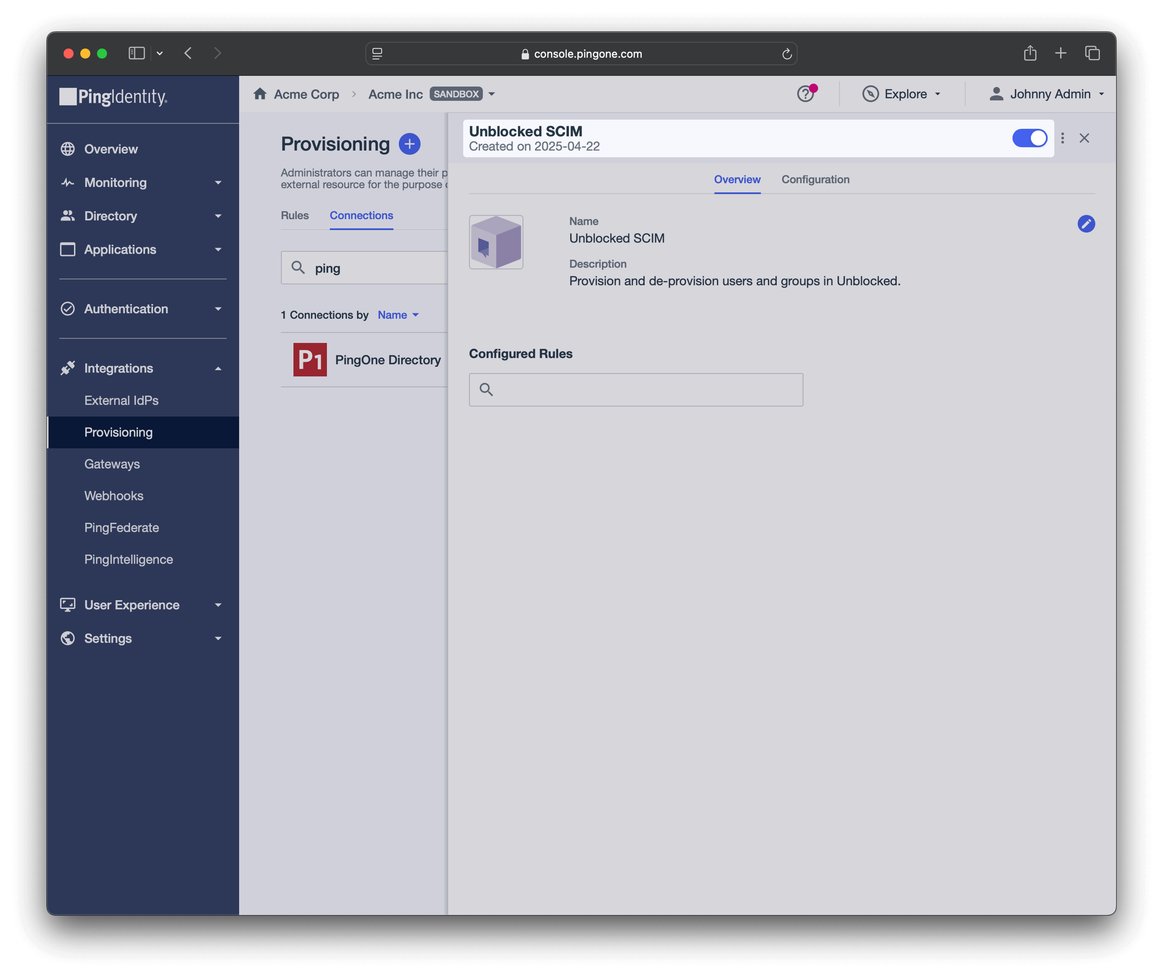The image size is (1163, 977).
Task: Click the Settings globe icon
Action: (68, 638)
